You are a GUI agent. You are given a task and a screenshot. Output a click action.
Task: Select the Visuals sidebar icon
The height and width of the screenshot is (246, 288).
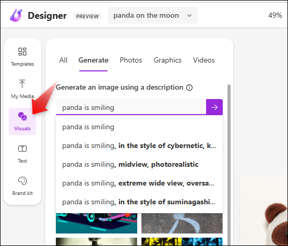[x=22, y=116]
